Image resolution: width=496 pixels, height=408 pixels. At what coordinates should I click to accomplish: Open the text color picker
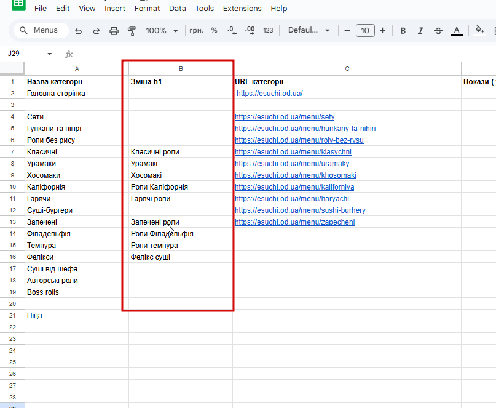[x=457, y=31]
